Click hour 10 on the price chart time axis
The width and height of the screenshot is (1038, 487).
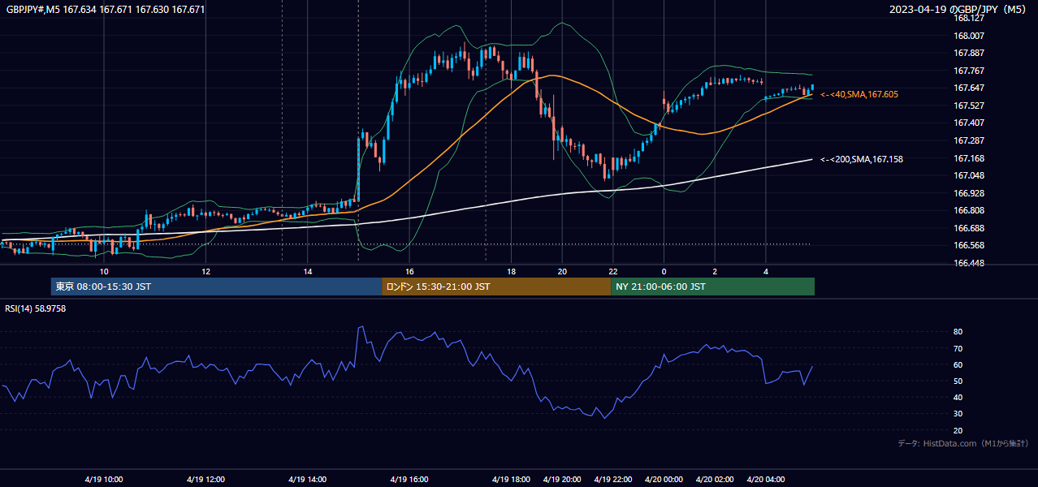click(104, 271)
